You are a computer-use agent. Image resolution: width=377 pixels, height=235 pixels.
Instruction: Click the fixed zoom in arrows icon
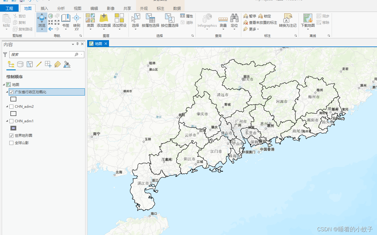[x=51, y=22]
